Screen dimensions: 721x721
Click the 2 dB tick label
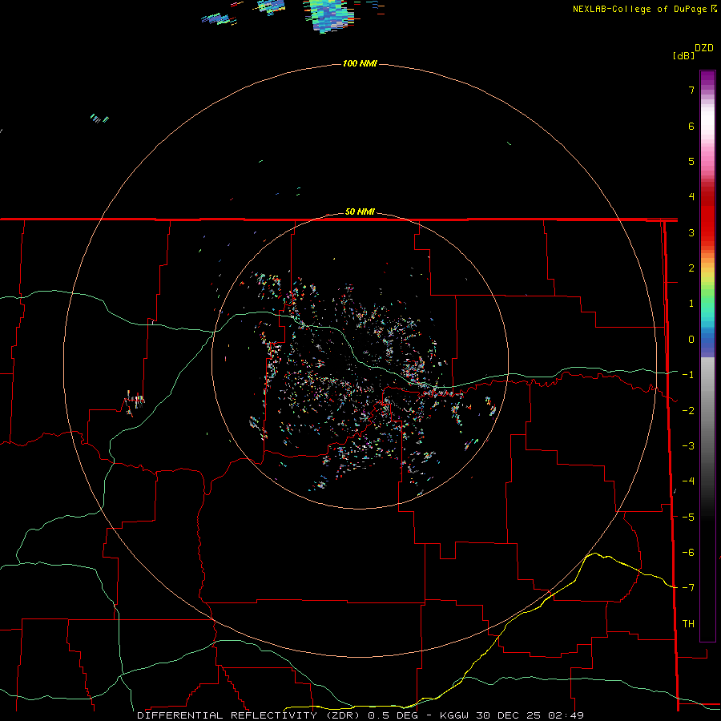691,268
